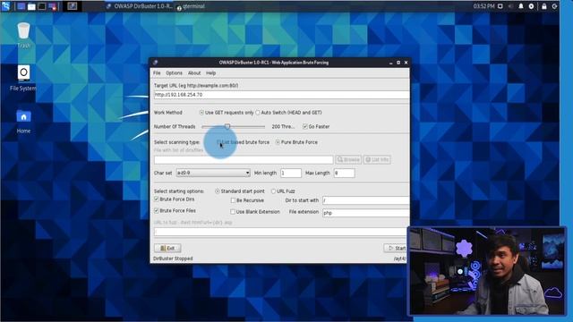Screen dimensions: 573x322
Task: Click the Dir to start with field
Action: click(x=365, y=200)
